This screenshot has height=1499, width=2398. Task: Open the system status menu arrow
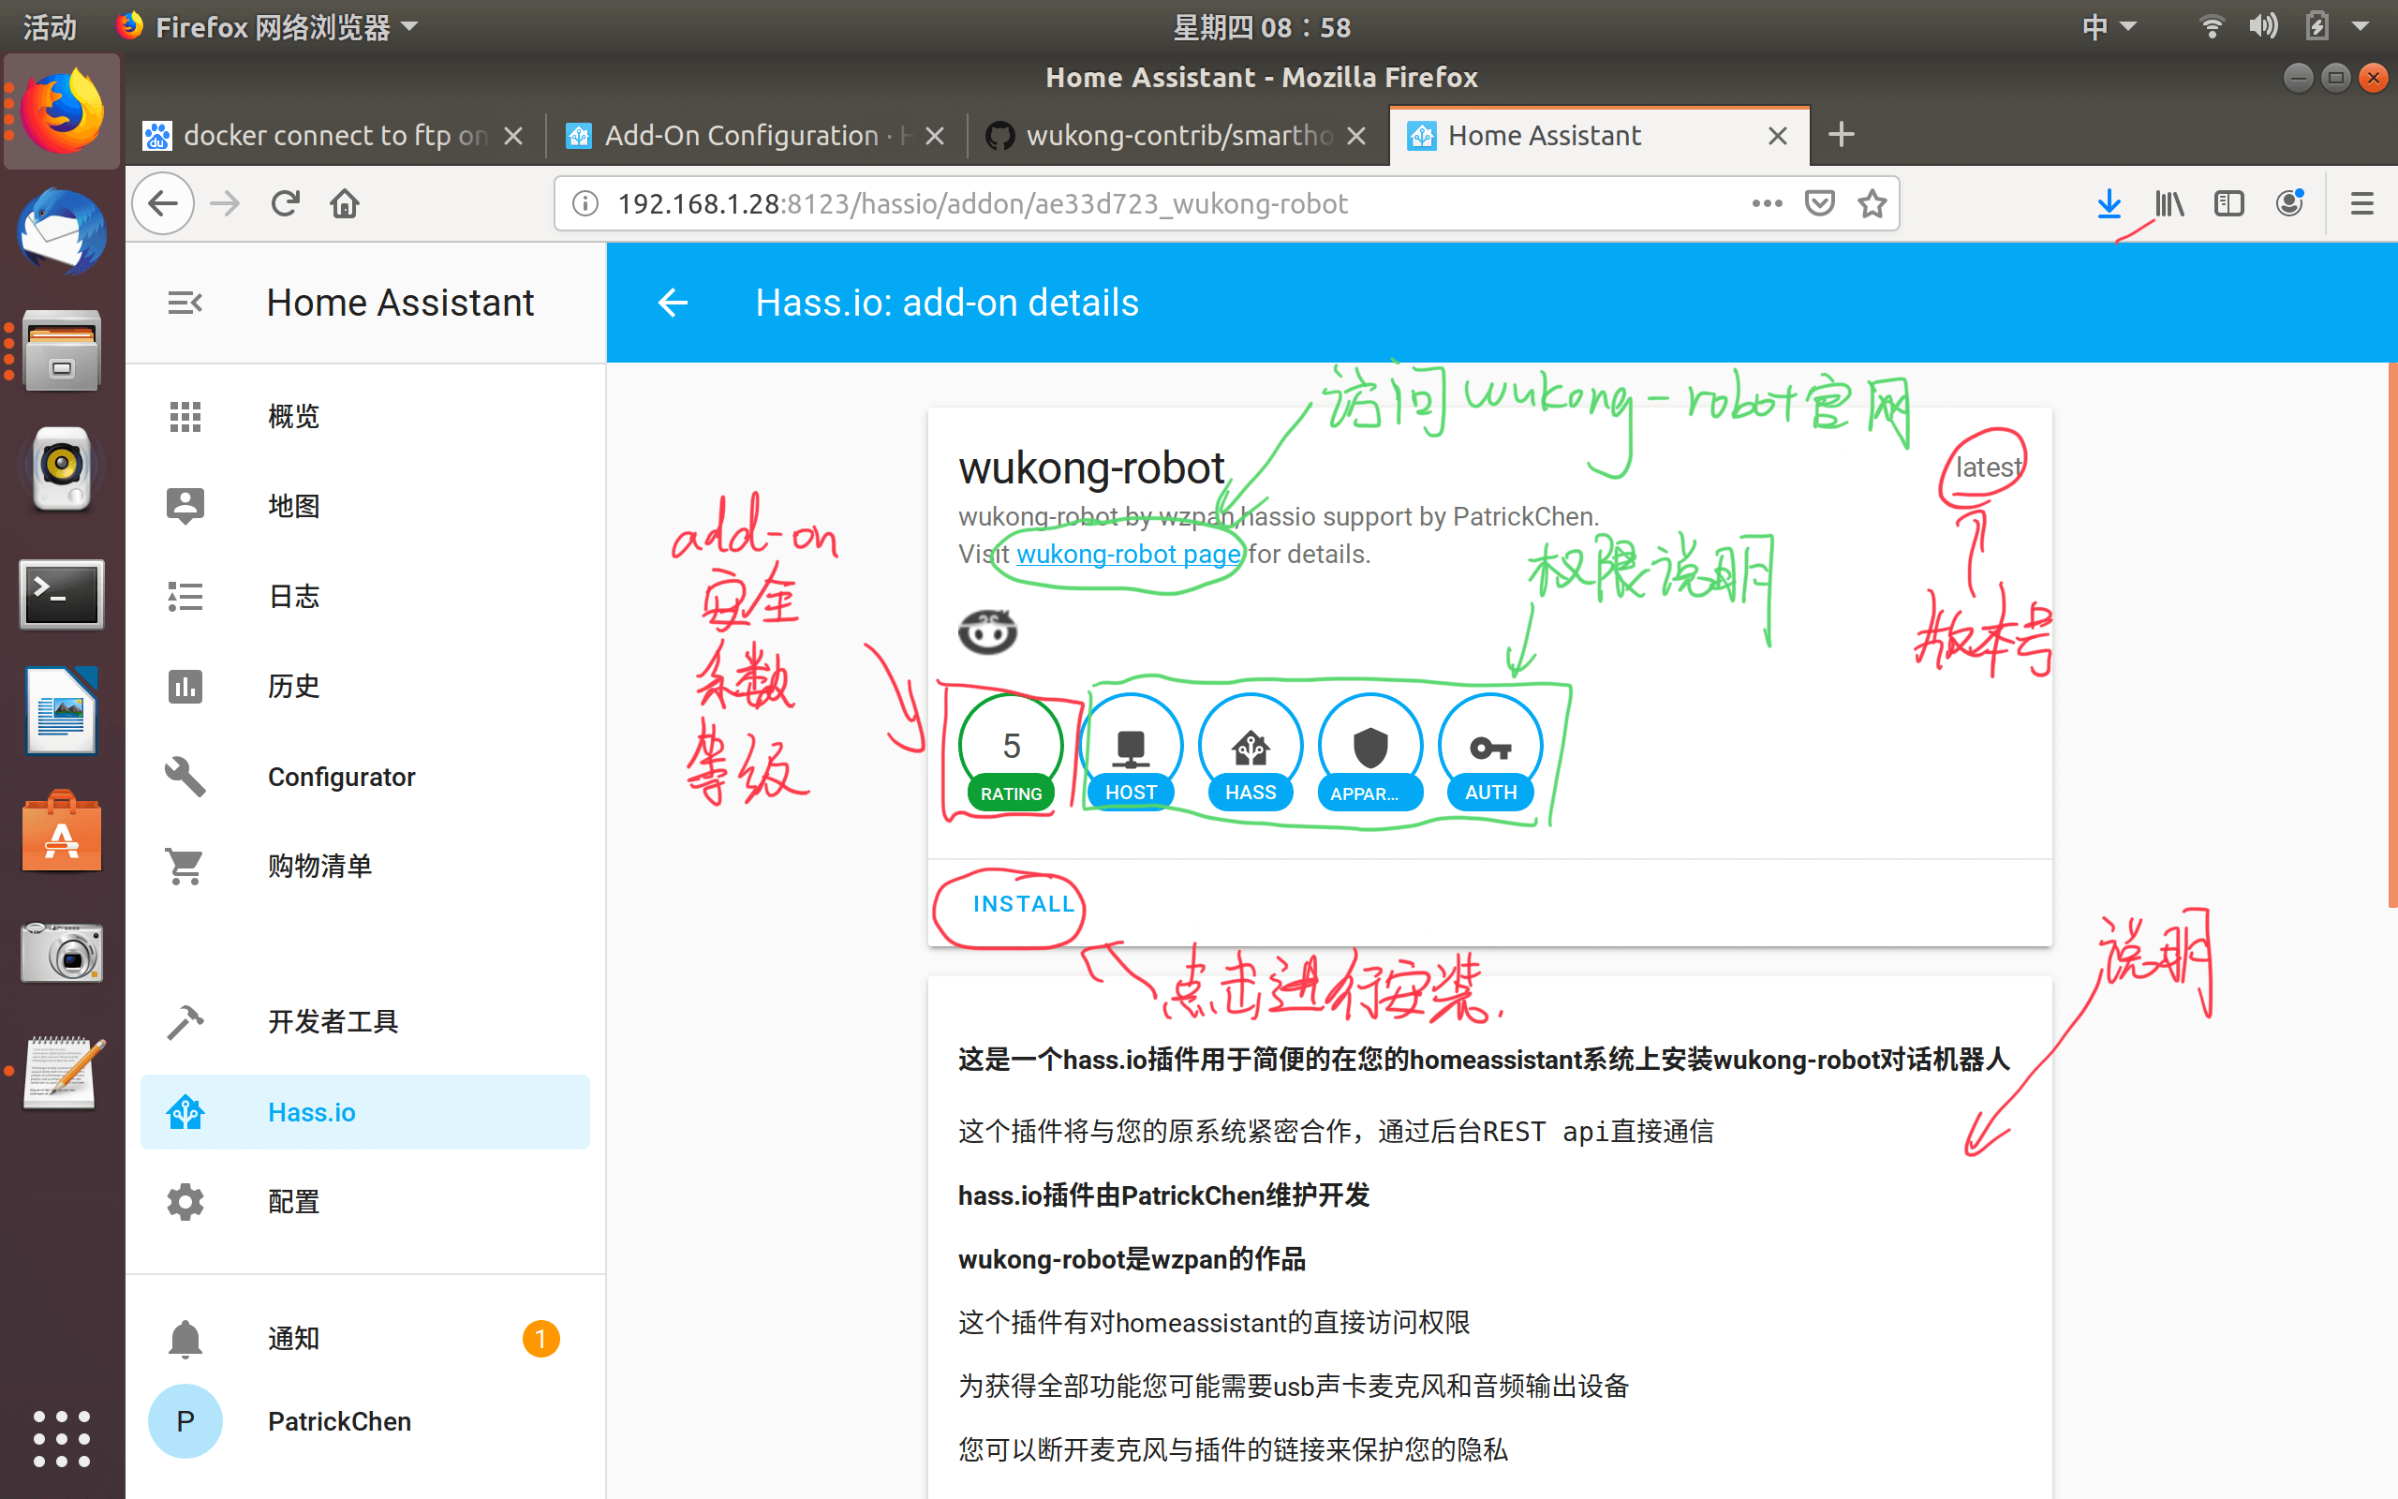(2361, 27)
